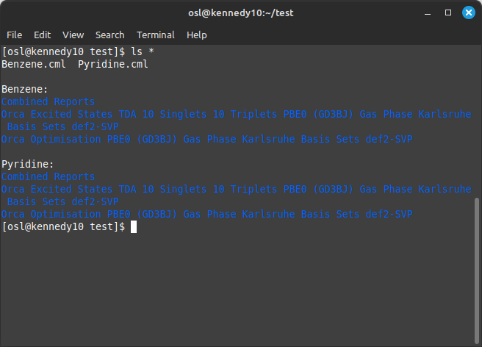
Task: Maximize the terminal window
Action: pyautogui.click(x=448, y=12)
